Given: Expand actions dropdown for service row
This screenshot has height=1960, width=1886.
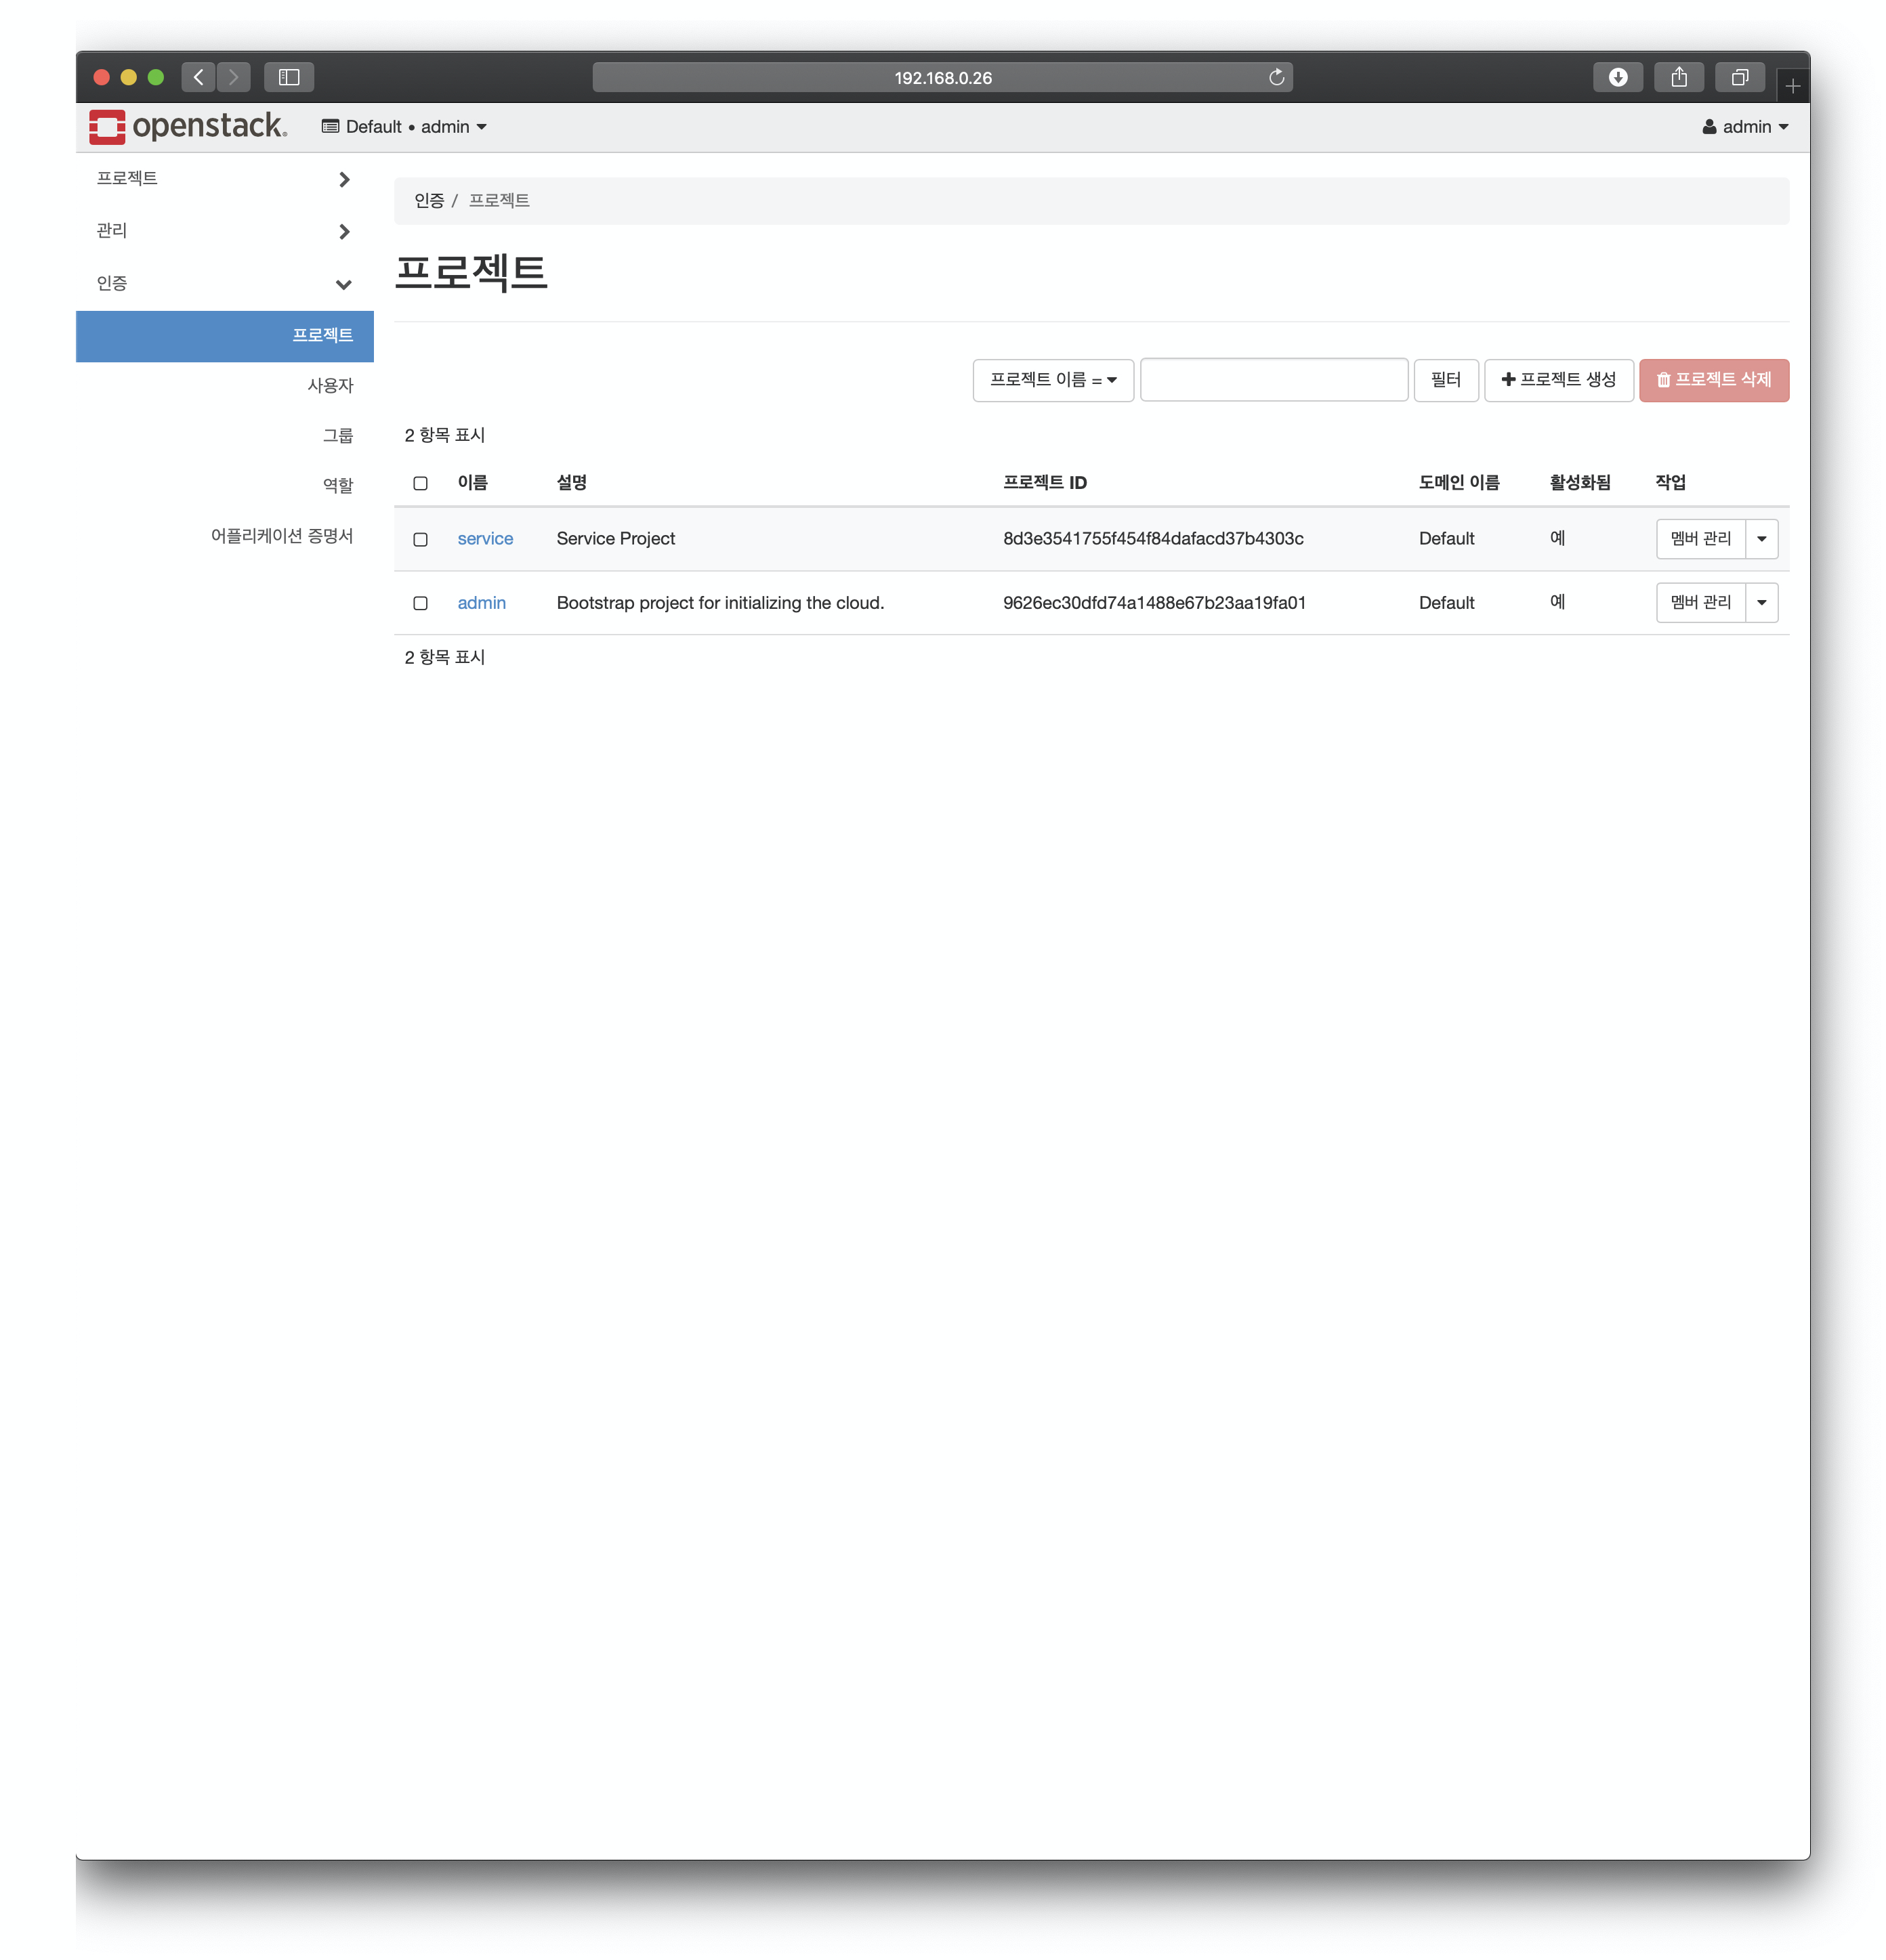Looking at the screenshot, I should pyautogui.click(x=1761, y=539).
